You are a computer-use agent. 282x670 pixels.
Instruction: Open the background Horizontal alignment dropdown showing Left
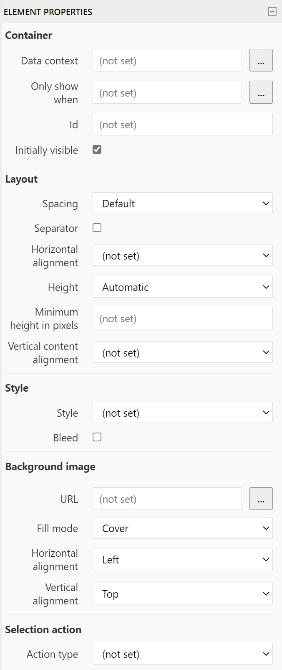183,559
